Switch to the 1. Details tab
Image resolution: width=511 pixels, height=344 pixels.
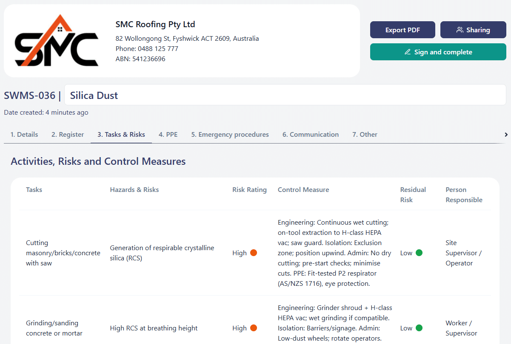(x=24, y=135)
